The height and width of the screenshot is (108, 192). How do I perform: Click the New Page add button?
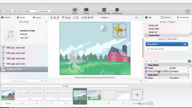pos(137,95)
